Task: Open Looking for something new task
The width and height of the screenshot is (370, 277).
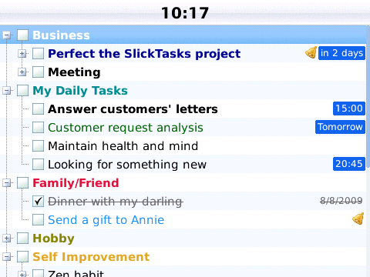Action: click(x=127, y=165)
